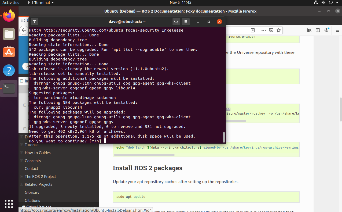The image size is (342, 212).
Task: Enter Reader View from the address bar
Action: (x=252, y=30)
